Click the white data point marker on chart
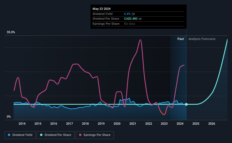This screenshot has height=143, width=232. click(186, 104)
